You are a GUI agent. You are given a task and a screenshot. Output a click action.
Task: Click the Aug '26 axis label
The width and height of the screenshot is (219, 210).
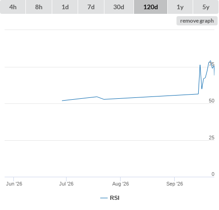pos(121,184)
